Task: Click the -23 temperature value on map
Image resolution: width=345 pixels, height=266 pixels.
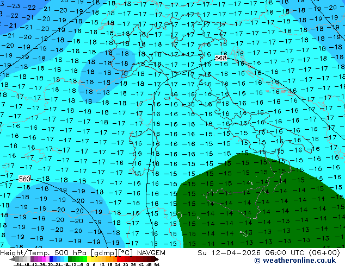Action: point(14,6)
